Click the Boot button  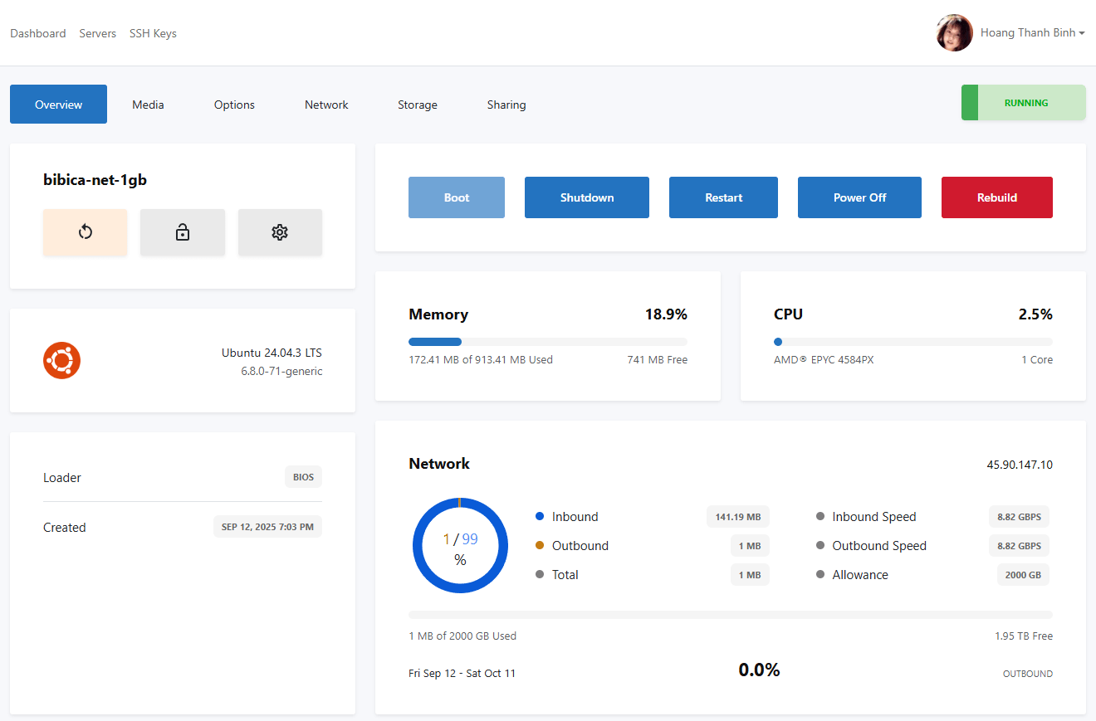[457, 197]
